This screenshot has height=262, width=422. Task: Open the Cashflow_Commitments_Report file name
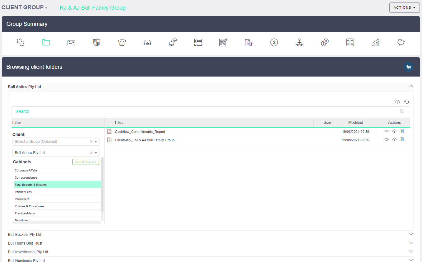140,132
